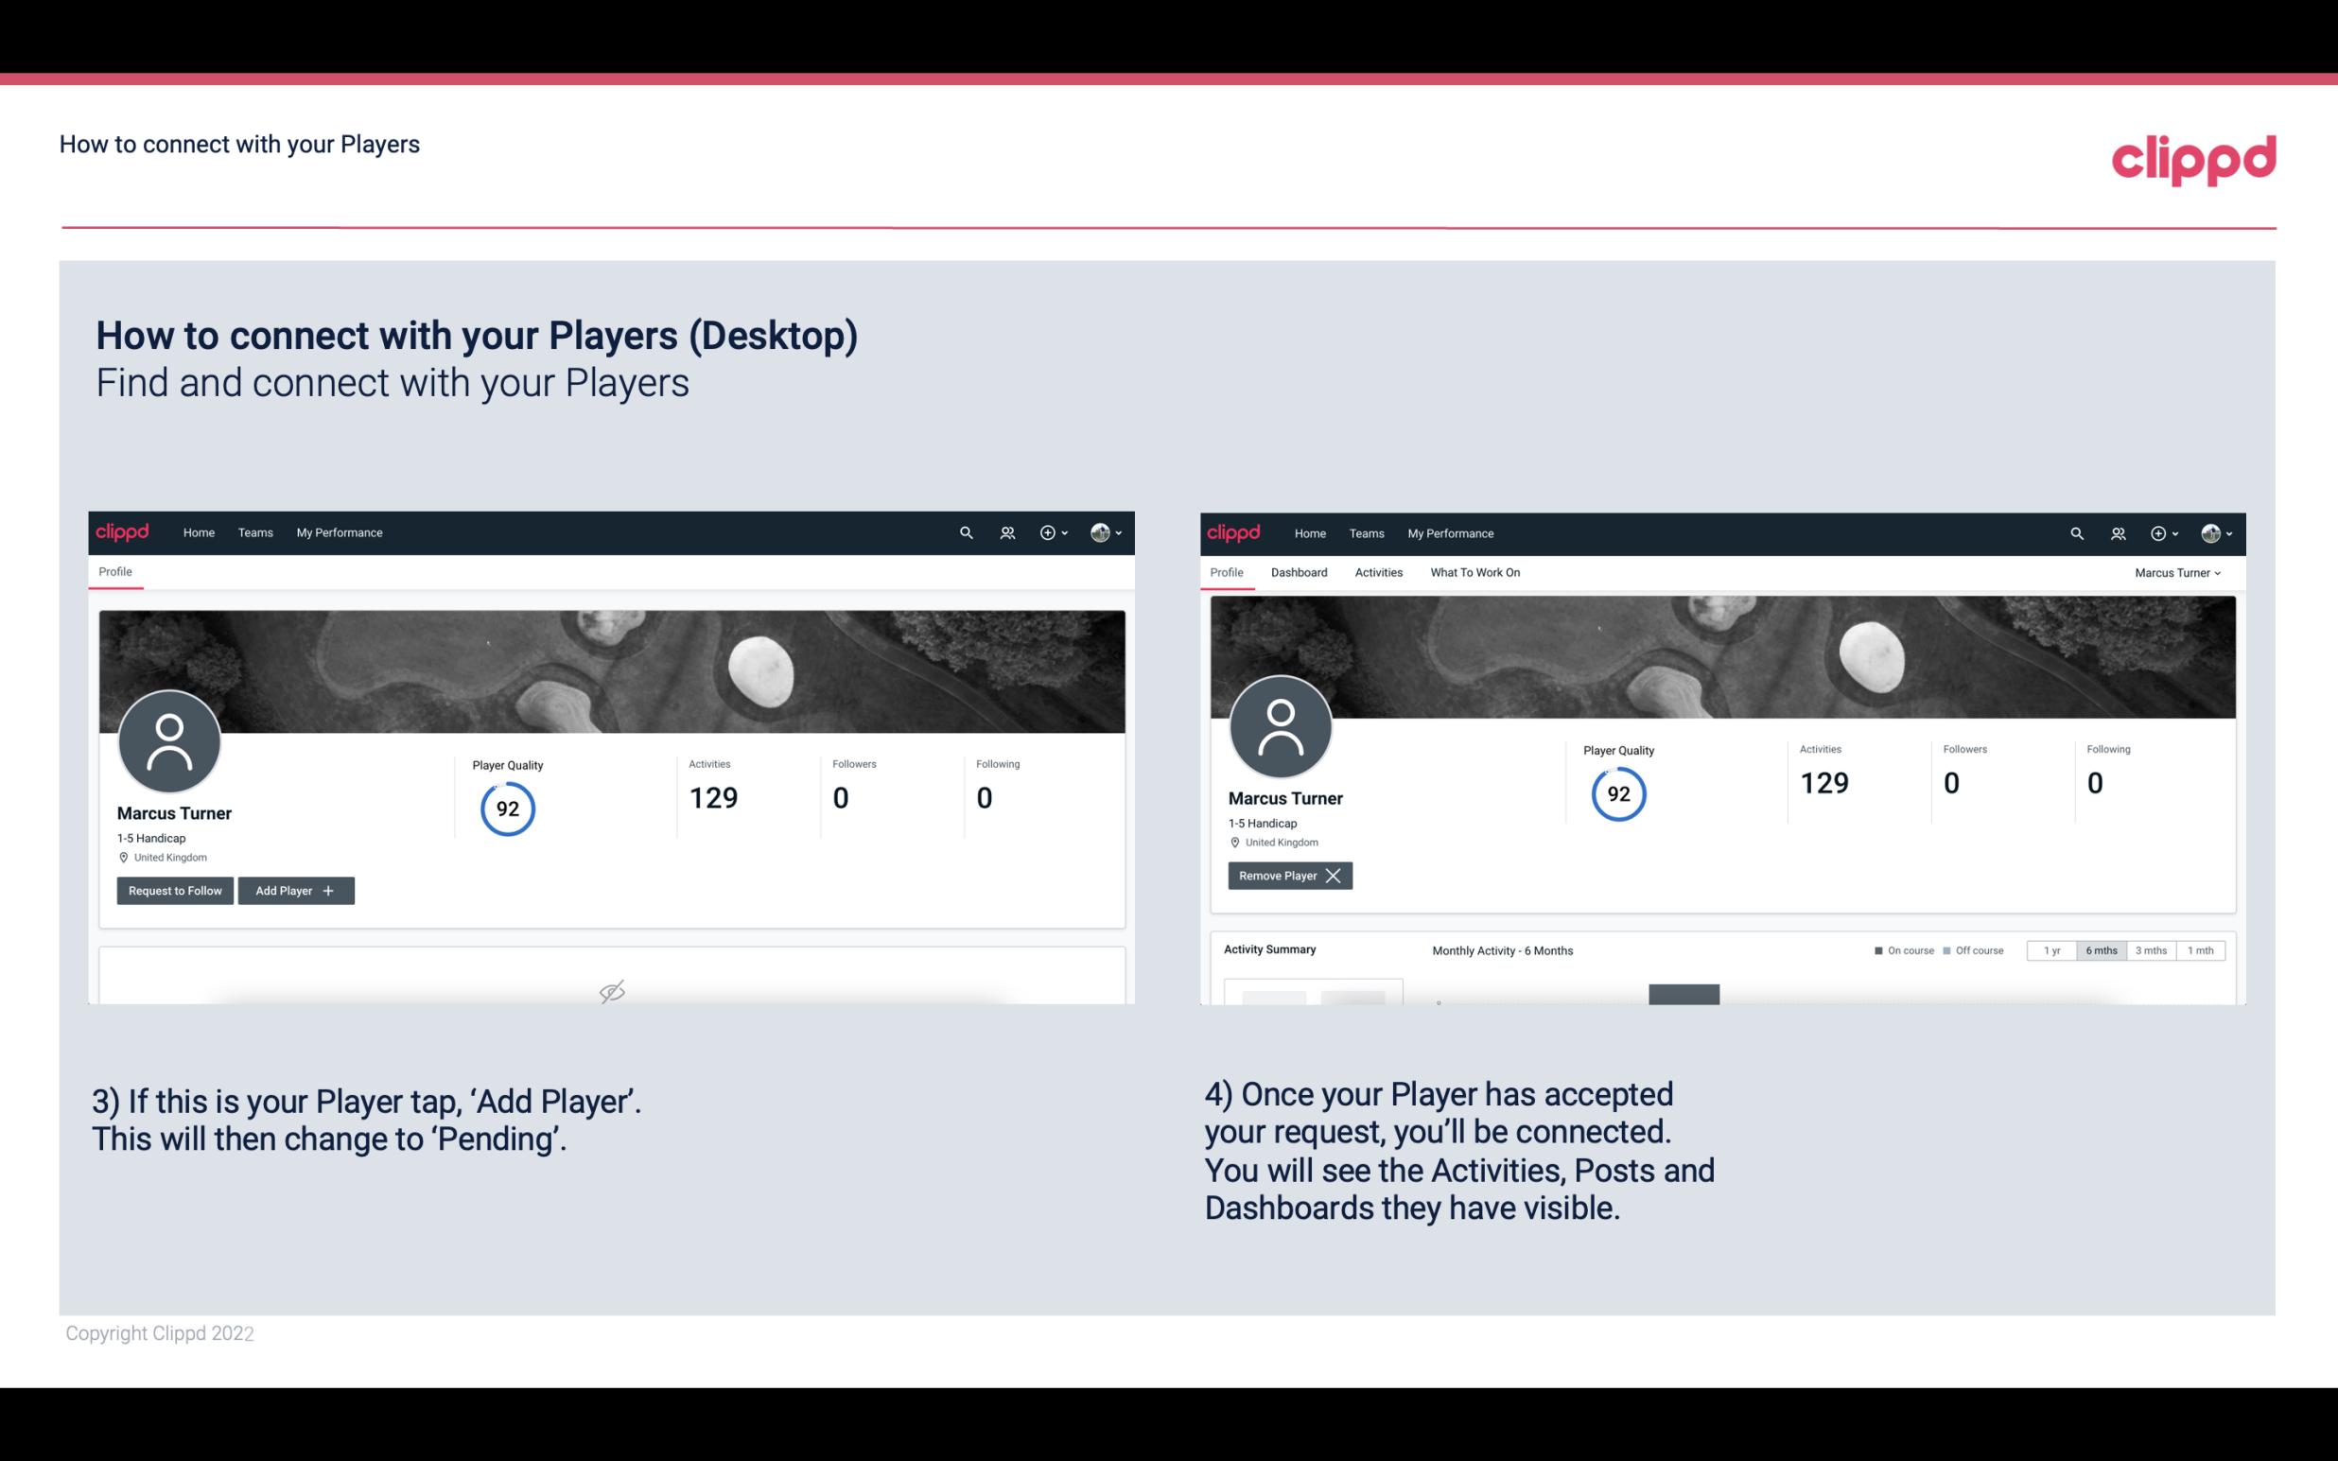
Task: Click the user/profile icon in left navbar
Action: [1004, 531]
